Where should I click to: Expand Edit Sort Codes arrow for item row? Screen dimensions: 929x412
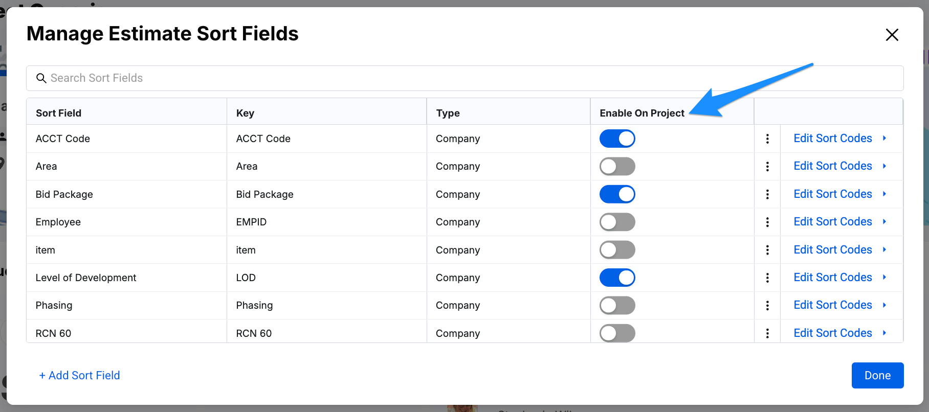click(x=884, y=249)
